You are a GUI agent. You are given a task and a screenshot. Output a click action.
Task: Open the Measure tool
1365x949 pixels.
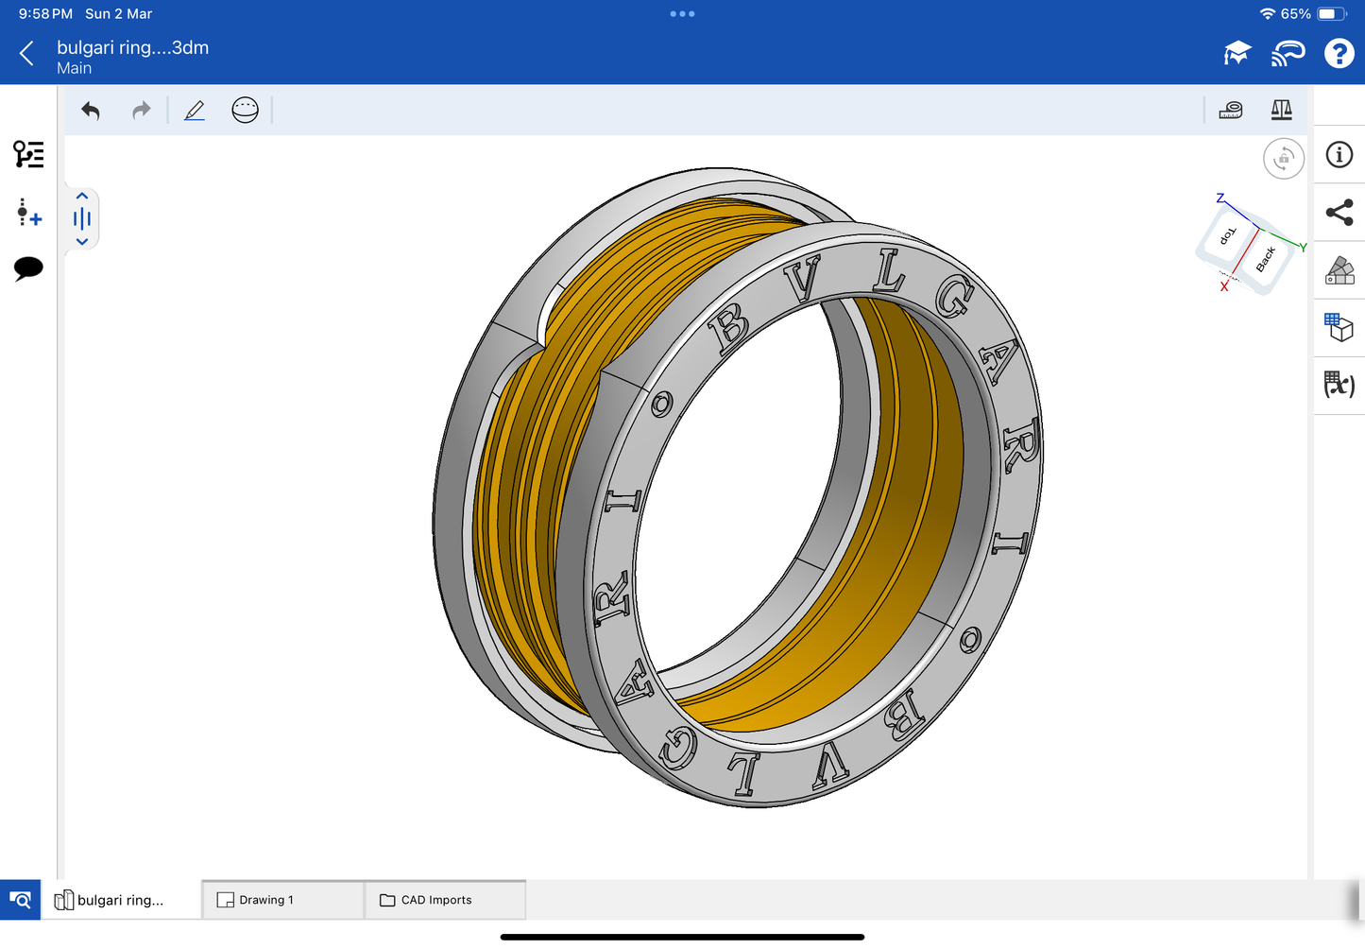(1230, 111)
